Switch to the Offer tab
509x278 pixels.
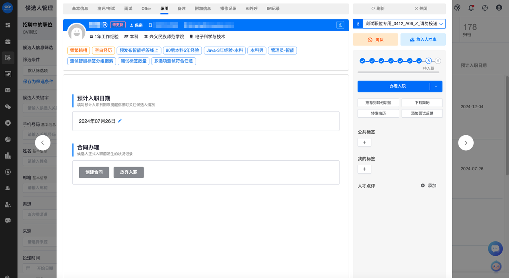tap(146, 8)
